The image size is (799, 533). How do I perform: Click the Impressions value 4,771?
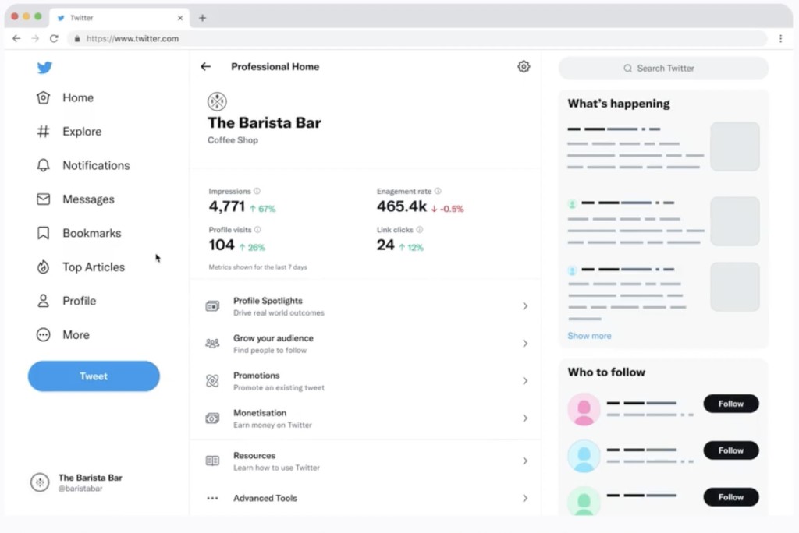click(x=227, y=206)
